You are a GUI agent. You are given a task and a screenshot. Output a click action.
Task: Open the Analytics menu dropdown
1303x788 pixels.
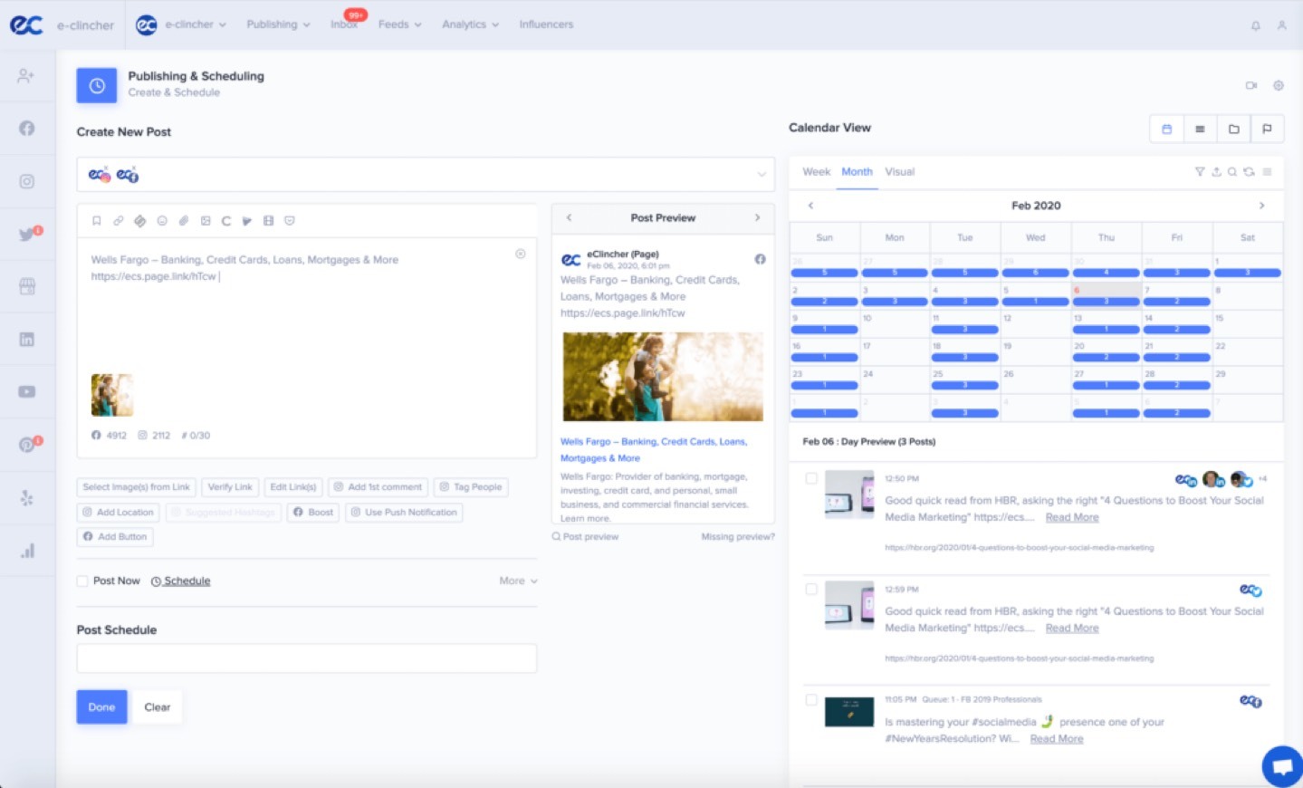471,24
